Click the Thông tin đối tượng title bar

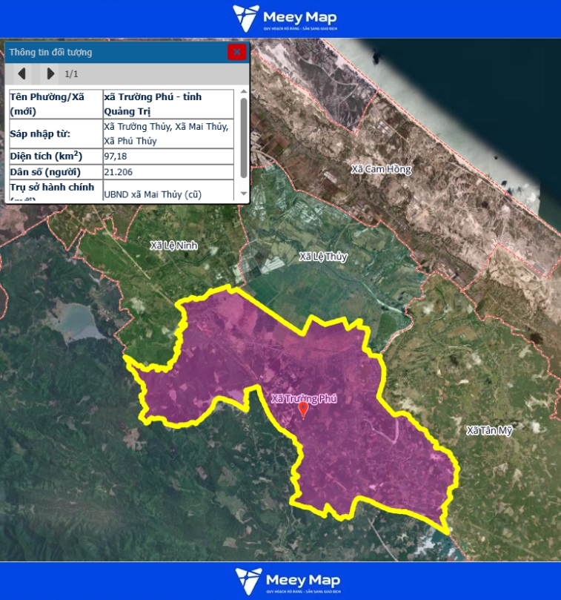tap(111, 52)
